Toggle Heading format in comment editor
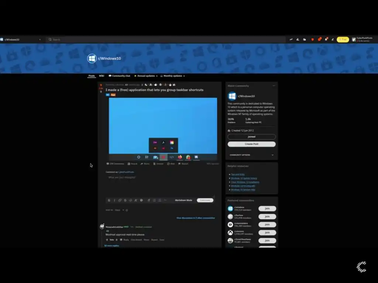The width and height of the screenshot is (378, 283). (149, 200)
